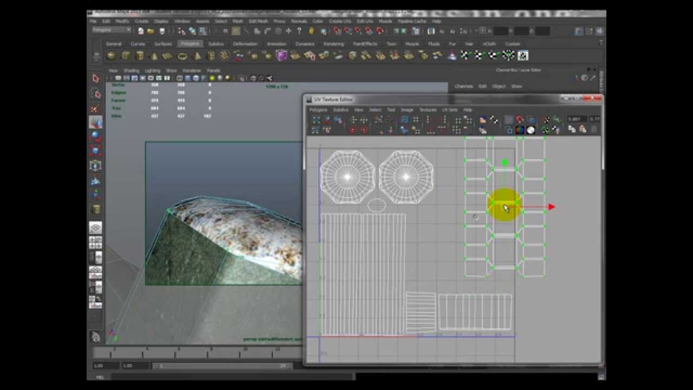693x390 pixels.
Task: Open Panels menu in the viewport
Action: (213, 70)
